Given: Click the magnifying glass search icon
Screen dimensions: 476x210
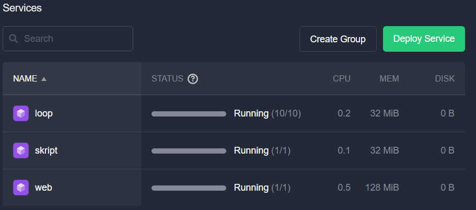Looking at the screenshot, I should pos(14,39).
